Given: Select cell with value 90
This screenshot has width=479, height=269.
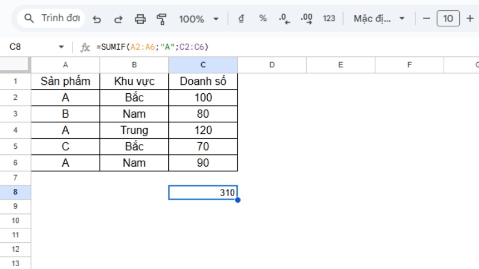Looking at the screenshot, I should click(203, 163).
